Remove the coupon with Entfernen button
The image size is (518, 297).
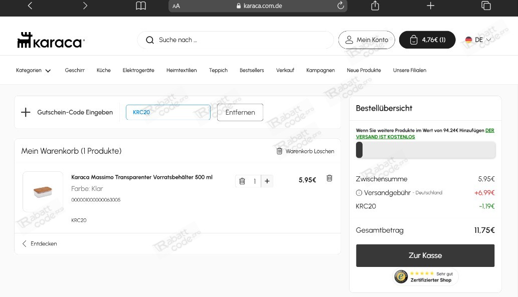[240, 112]
